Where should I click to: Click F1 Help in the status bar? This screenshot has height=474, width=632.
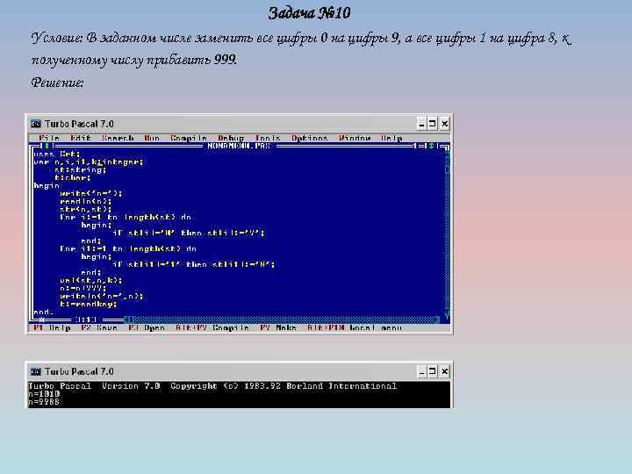point(52,327)
